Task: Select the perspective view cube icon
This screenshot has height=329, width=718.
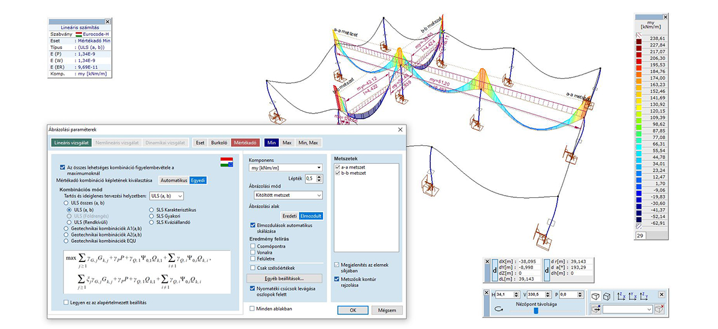Action: tap(597, 295)
